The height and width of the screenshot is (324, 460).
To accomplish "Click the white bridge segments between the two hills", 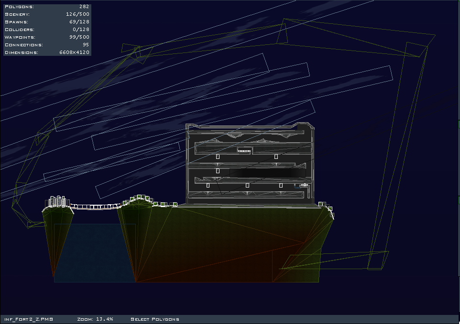I will coord(96,207).
